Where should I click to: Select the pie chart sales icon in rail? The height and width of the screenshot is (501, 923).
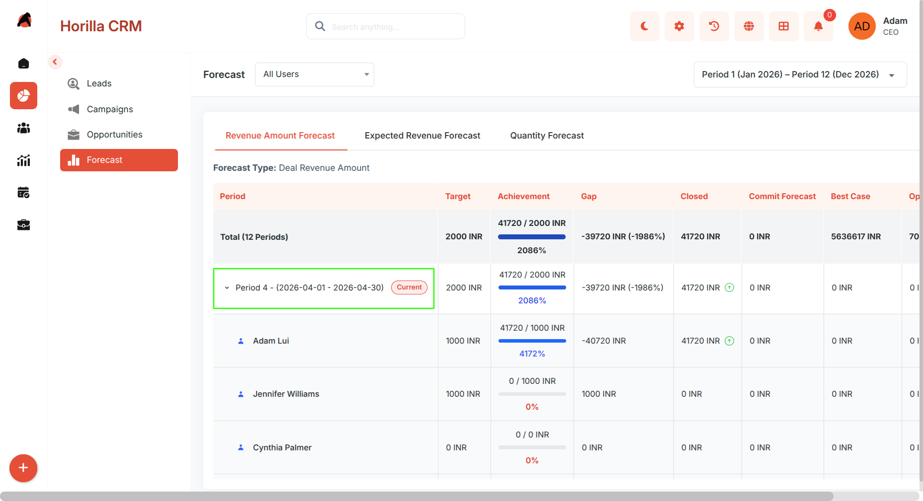[23, 95]
